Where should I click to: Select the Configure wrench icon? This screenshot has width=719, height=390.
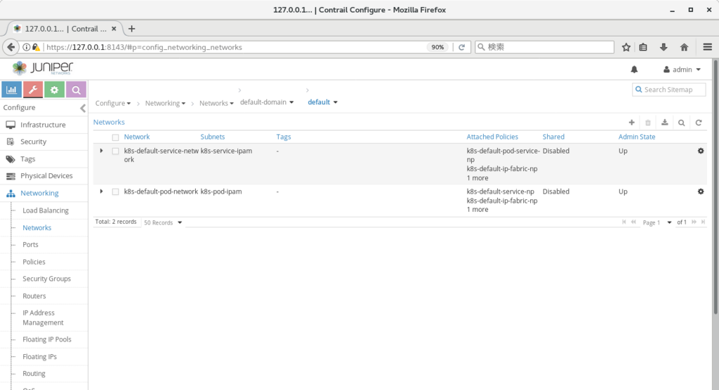point(33,90)
